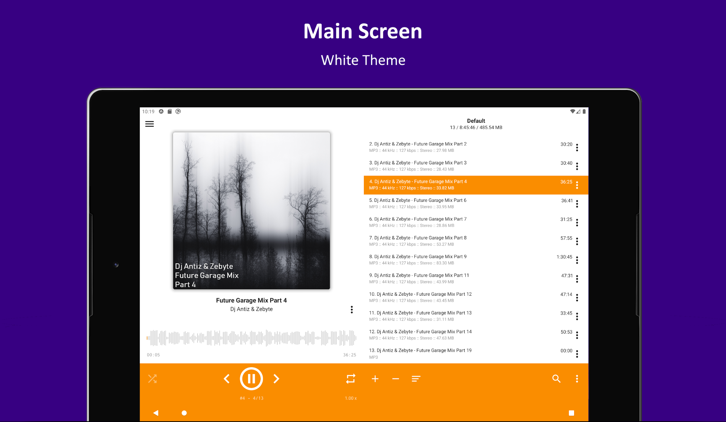Open the sort playlist icon
Screen dimensions: 726x422
(416, 379)
